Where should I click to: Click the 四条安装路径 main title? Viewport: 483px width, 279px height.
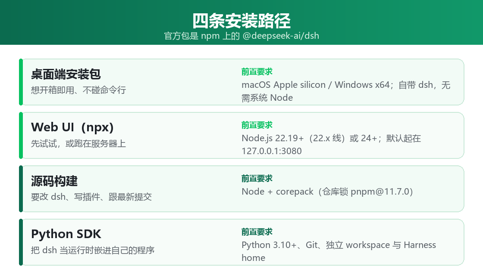pos(241,21)
